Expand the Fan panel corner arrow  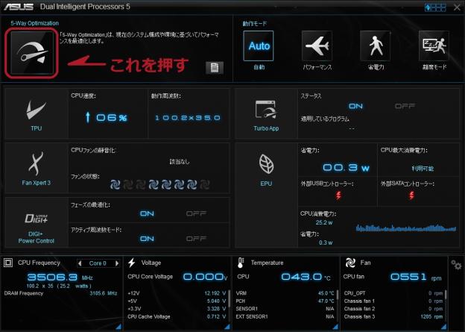pos(443,327)
